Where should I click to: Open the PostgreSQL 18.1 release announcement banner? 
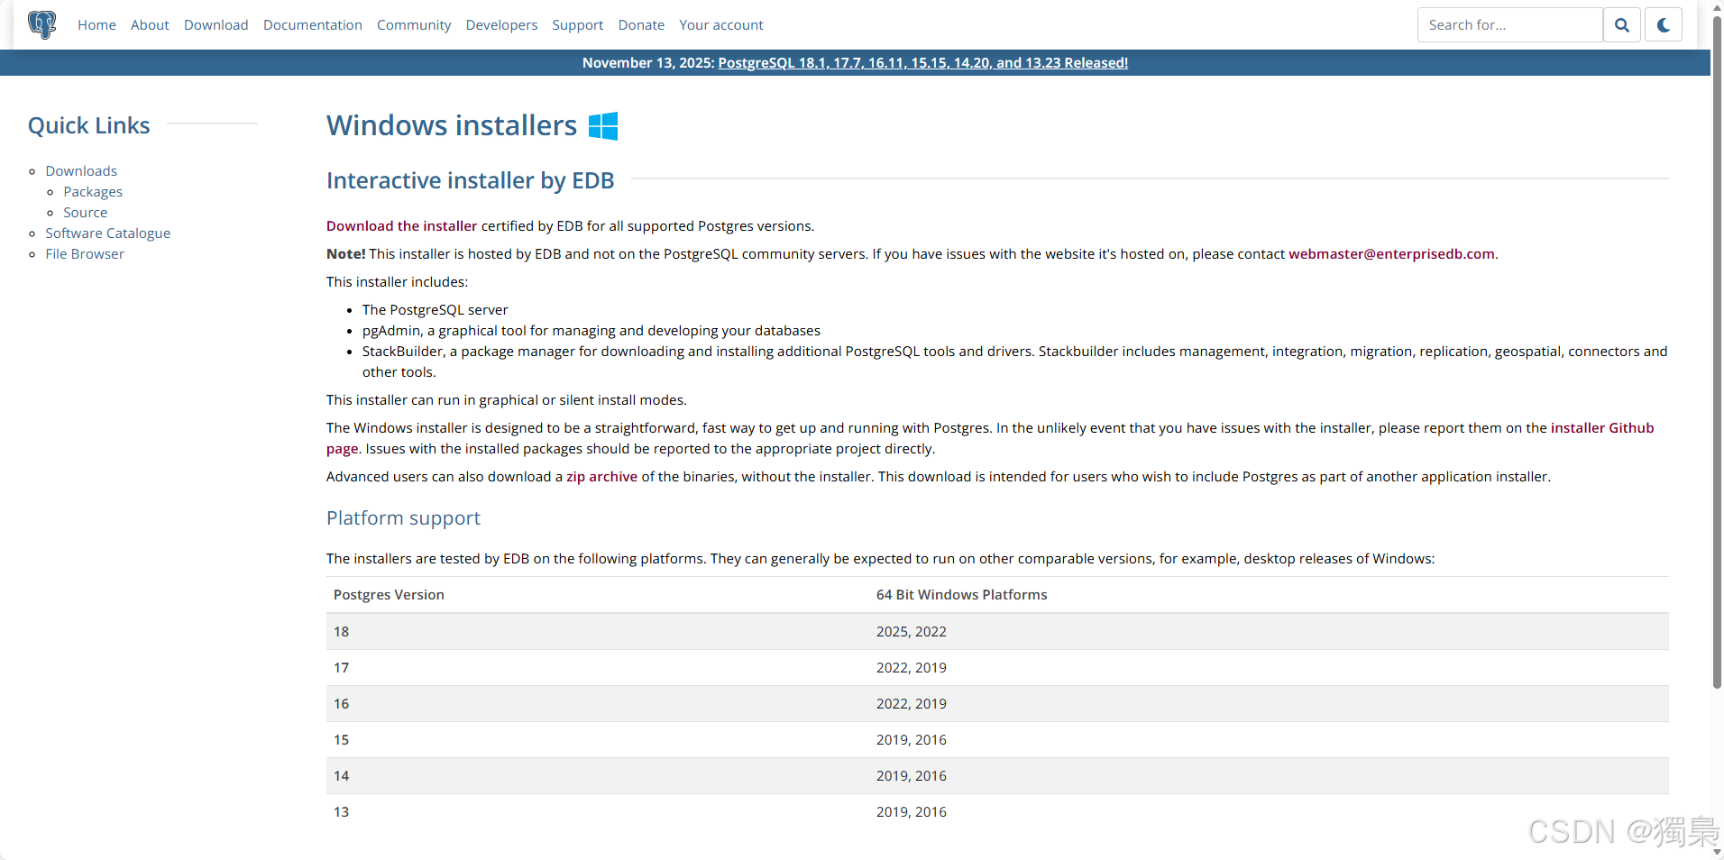click(x=922, y=62)
